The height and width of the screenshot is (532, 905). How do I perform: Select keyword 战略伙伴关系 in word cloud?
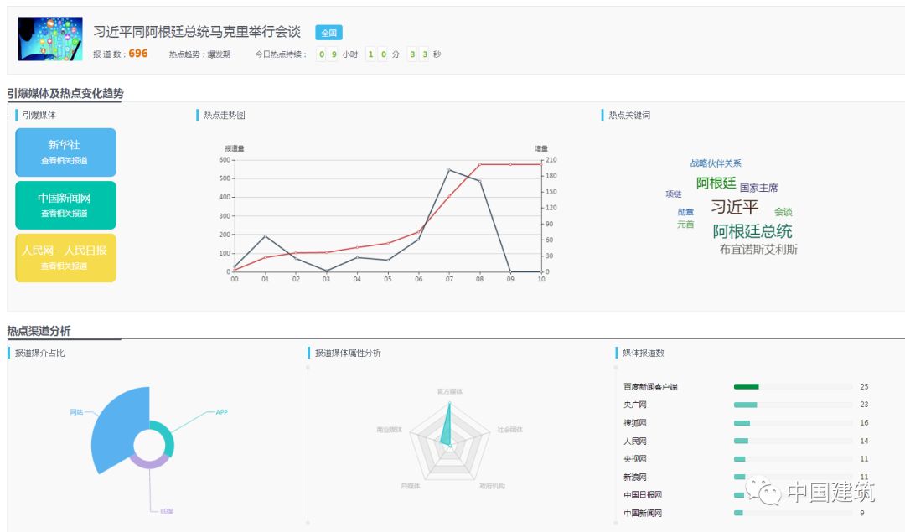tap(716, 163)
